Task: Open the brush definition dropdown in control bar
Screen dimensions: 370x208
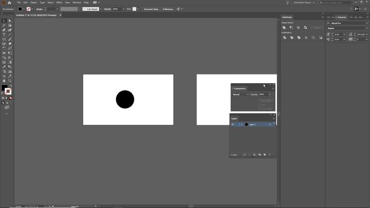Action: coord(101,9)
